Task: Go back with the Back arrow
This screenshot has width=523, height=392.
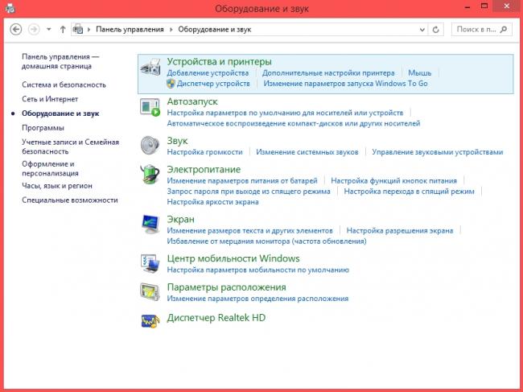Action: (15, 29)
